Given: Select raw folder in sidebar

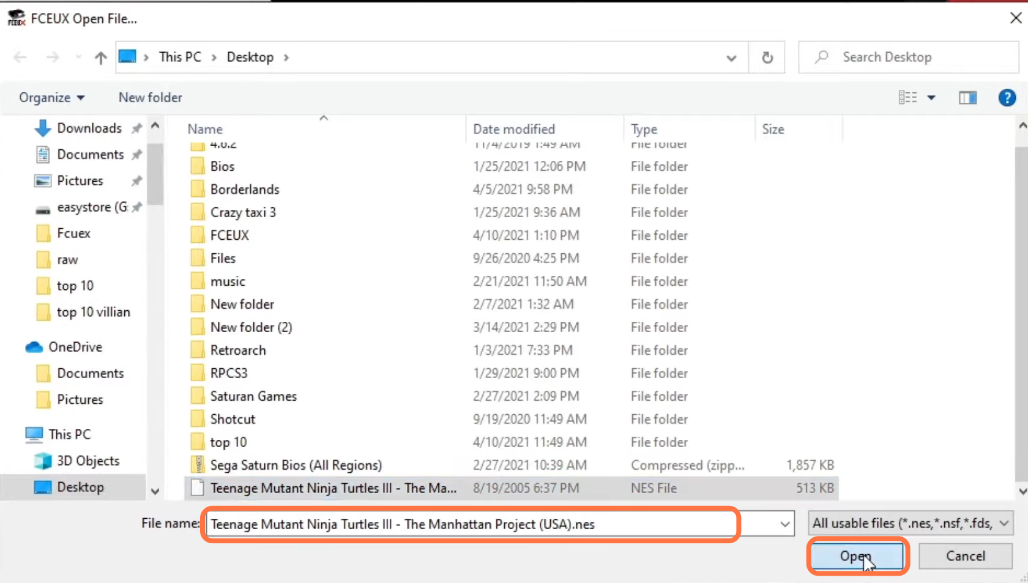Looking at the screenshot, I should click(67, 259).
